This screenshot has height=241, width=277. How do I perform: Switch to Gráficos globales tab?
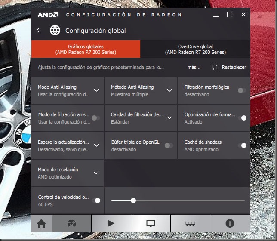point(86,49)
